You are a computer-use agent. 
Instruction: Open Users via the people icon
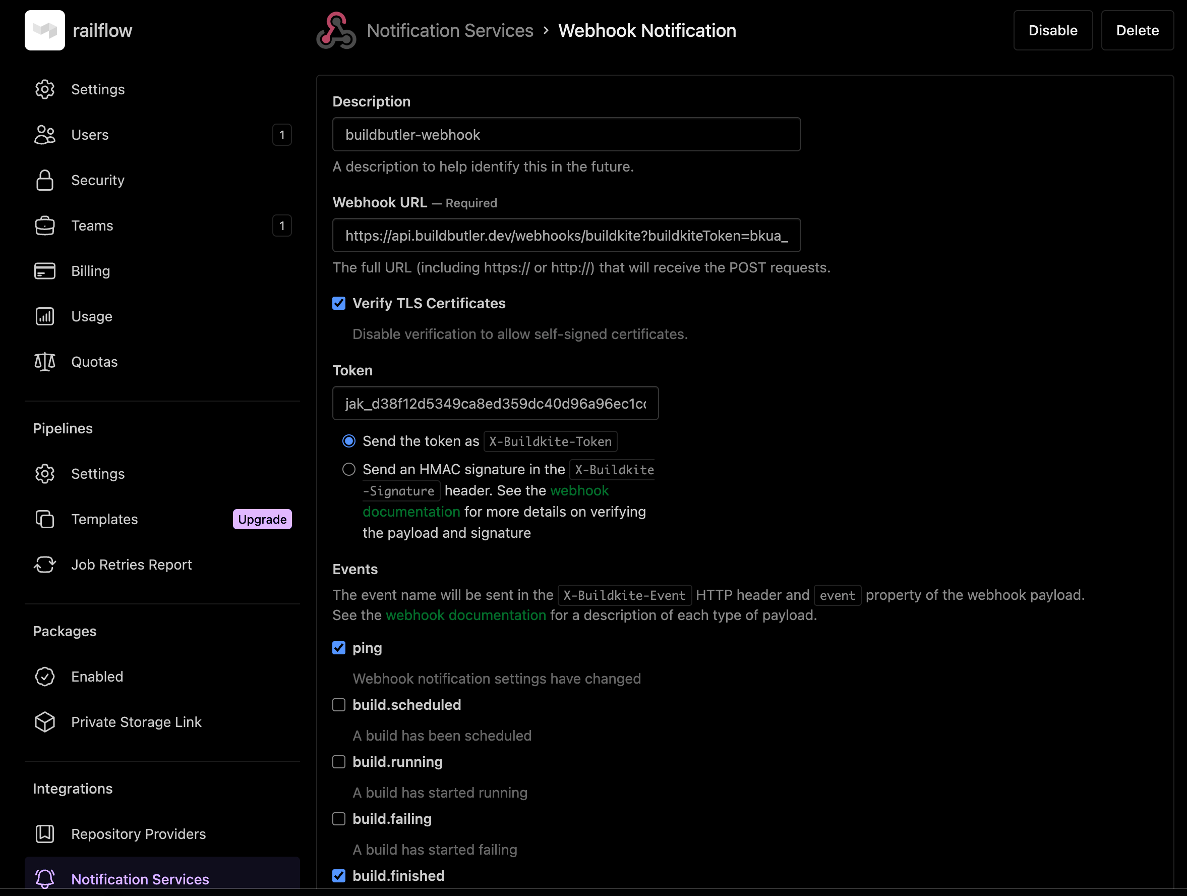coord(44,135)
